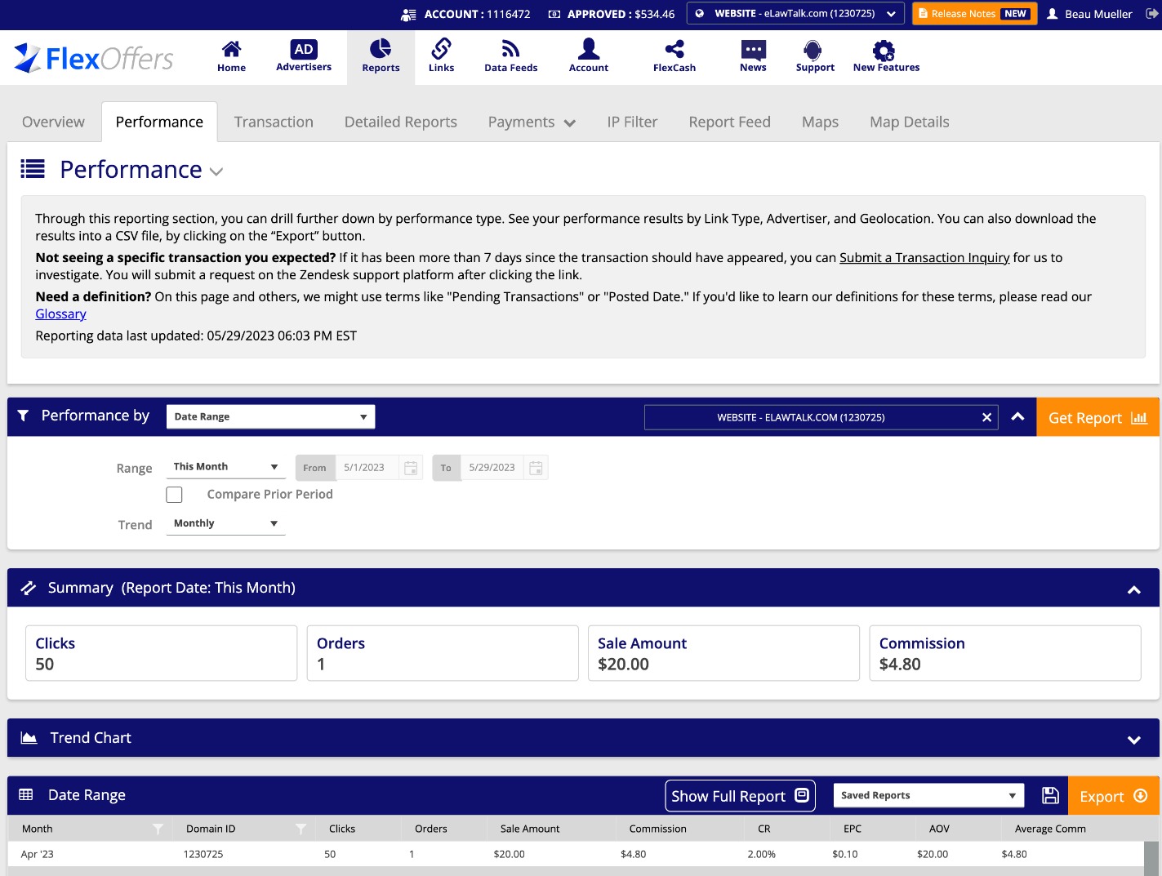Click the Show Full Report button
Viewport: 1162px width, 876px height.
click(x=740, y=796)
